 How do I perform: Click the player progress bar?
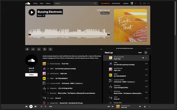coord(80,106)
